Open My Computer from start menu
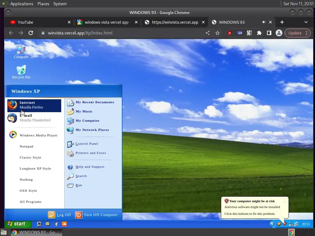 [x=83, y=121]
